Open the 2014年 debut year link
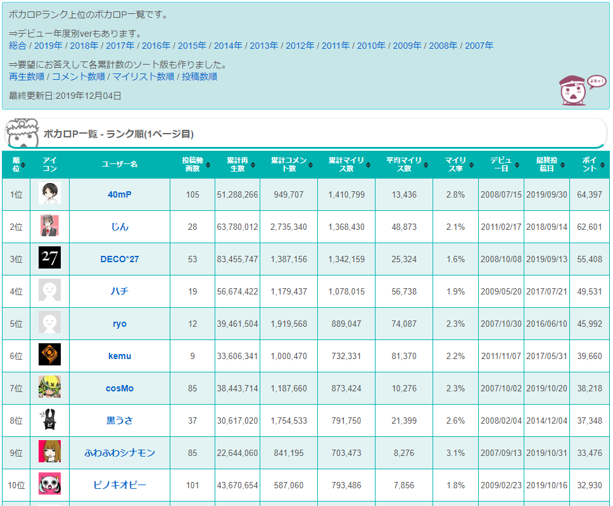 (228, 46)
